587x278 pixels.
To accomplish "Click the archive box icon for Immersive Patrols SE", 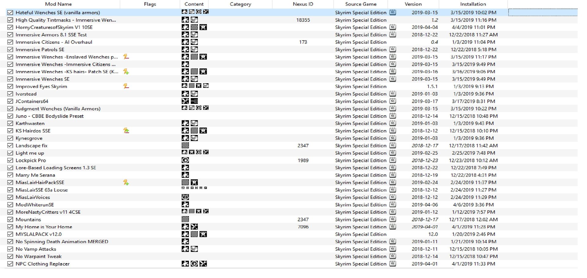I will tap(194, 49).
